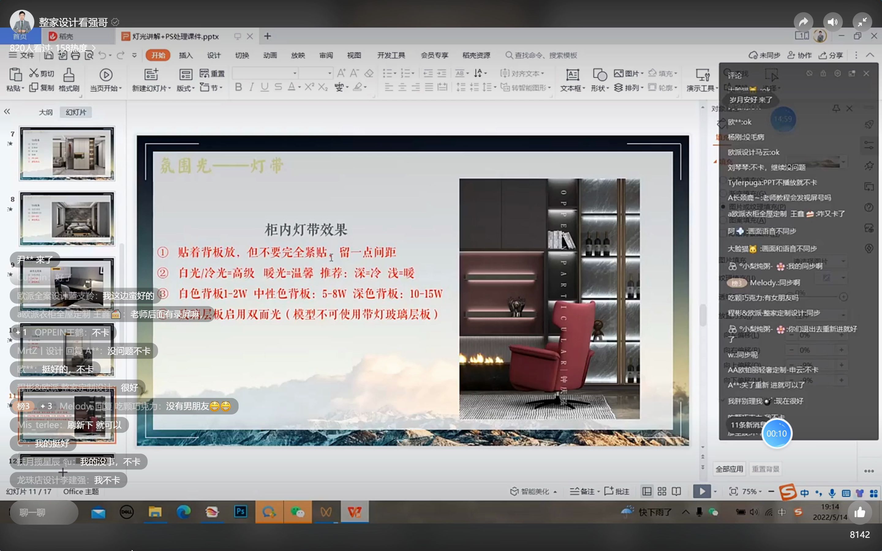Open the 75% zoom level dropdown
This screenshot has height=551, width=882.
[x=752, y=491]
